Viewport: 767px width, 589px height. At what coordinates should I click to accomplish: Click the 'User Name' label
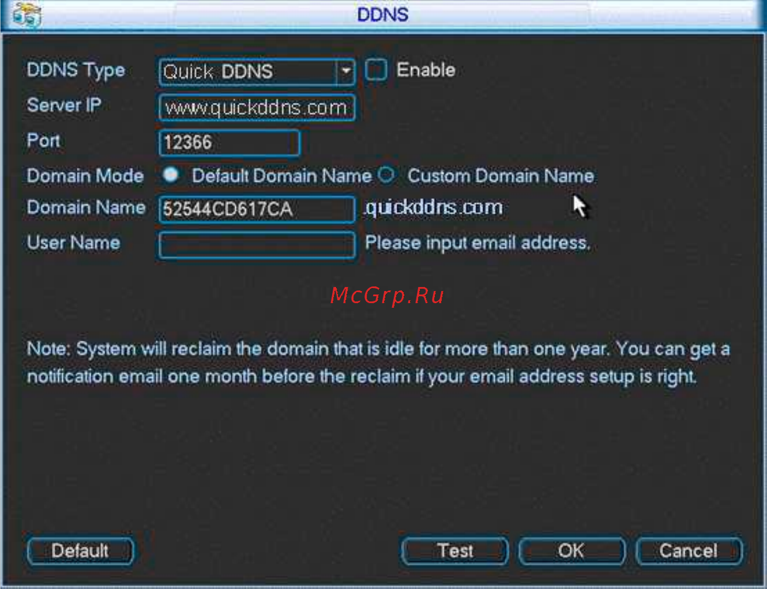pyautogui.click(x=73, y=243)
